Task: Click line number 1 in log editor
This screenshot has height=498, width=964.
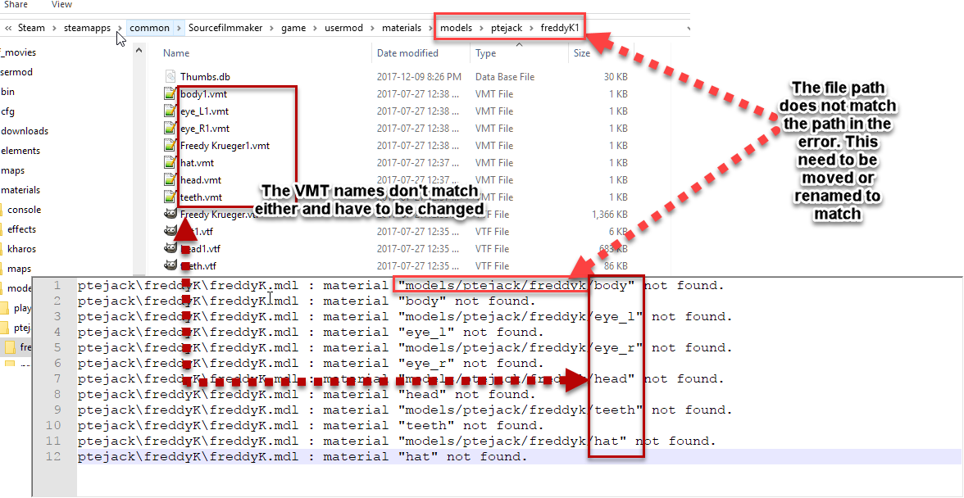Action: [57, 286]
